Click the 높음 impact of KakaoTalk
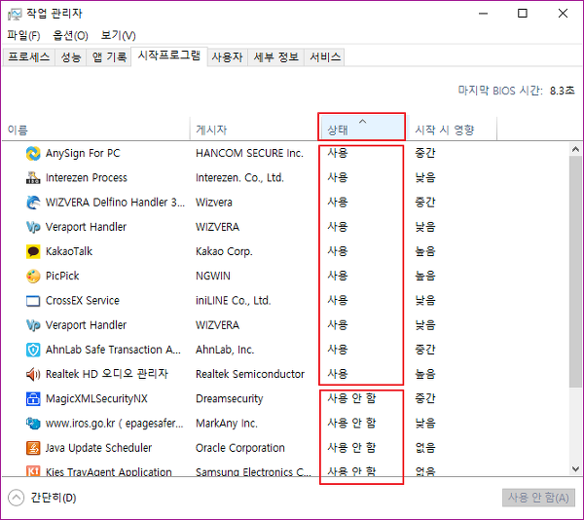 [x=425, y=251]
